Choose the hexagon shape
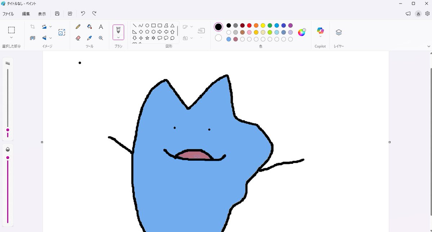This screenshot has width=432, height=232. click(x=153, y=32)
